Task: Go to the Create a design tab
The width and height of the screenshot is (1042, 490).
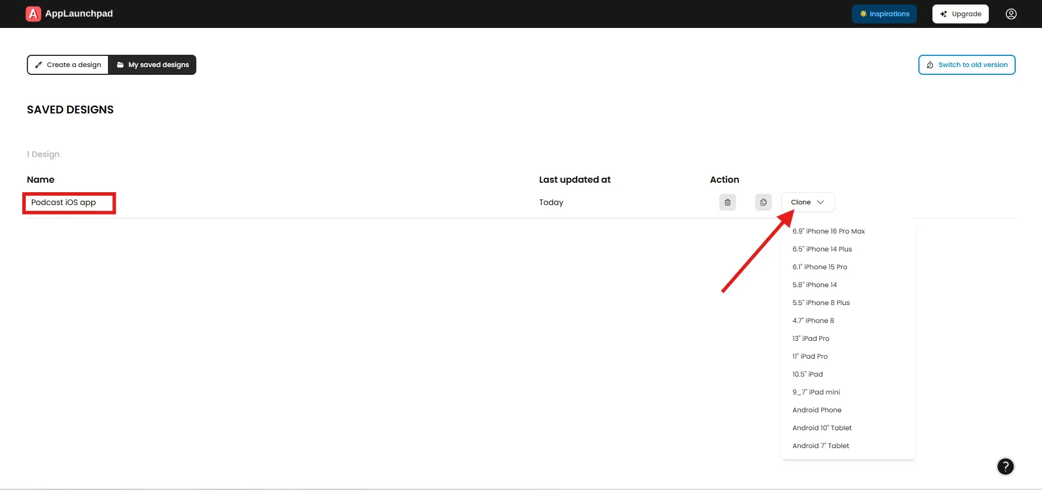Action: click(68, 65)
